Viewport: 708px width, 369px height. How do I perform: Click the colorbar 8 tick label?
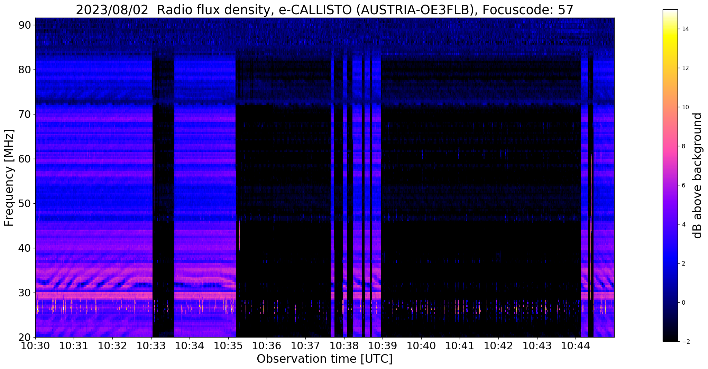(683, 146)
